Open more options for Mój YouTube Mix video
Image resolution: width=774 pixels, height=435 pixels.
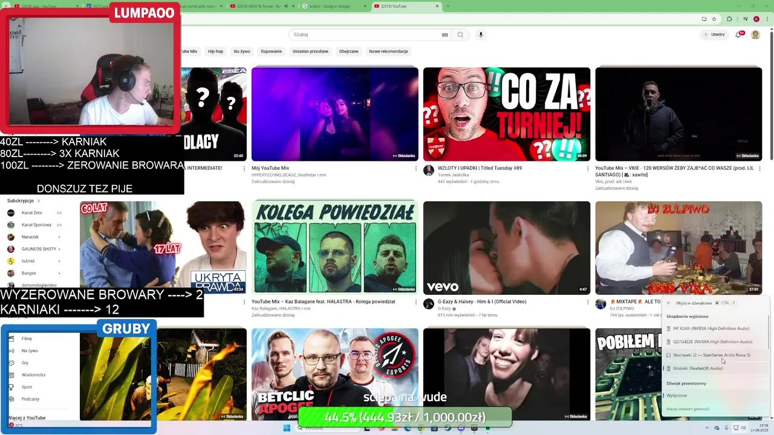point(415,169)
